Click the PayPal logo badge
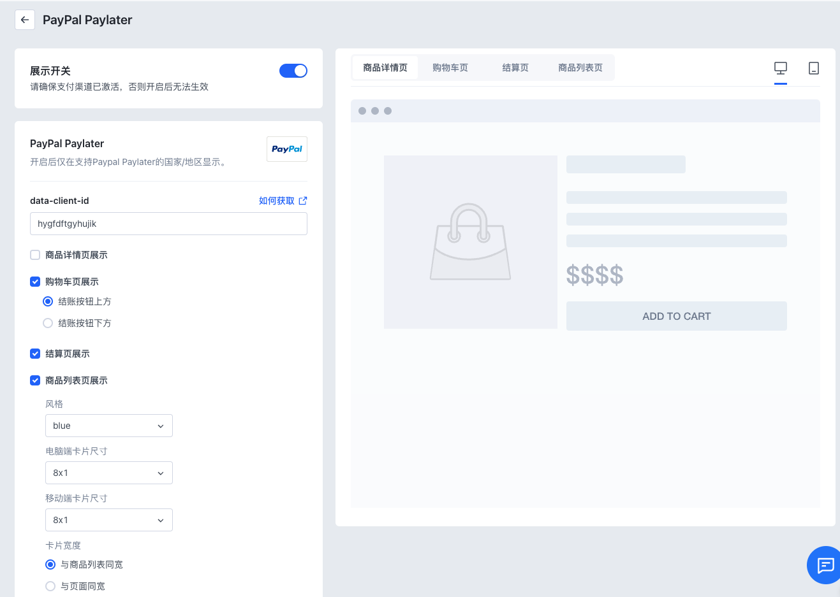This screenshot has width=840, height=597. (287, 149)
